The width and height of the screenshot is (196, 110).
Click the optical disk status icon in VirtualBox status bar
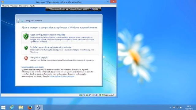point(84,95)
